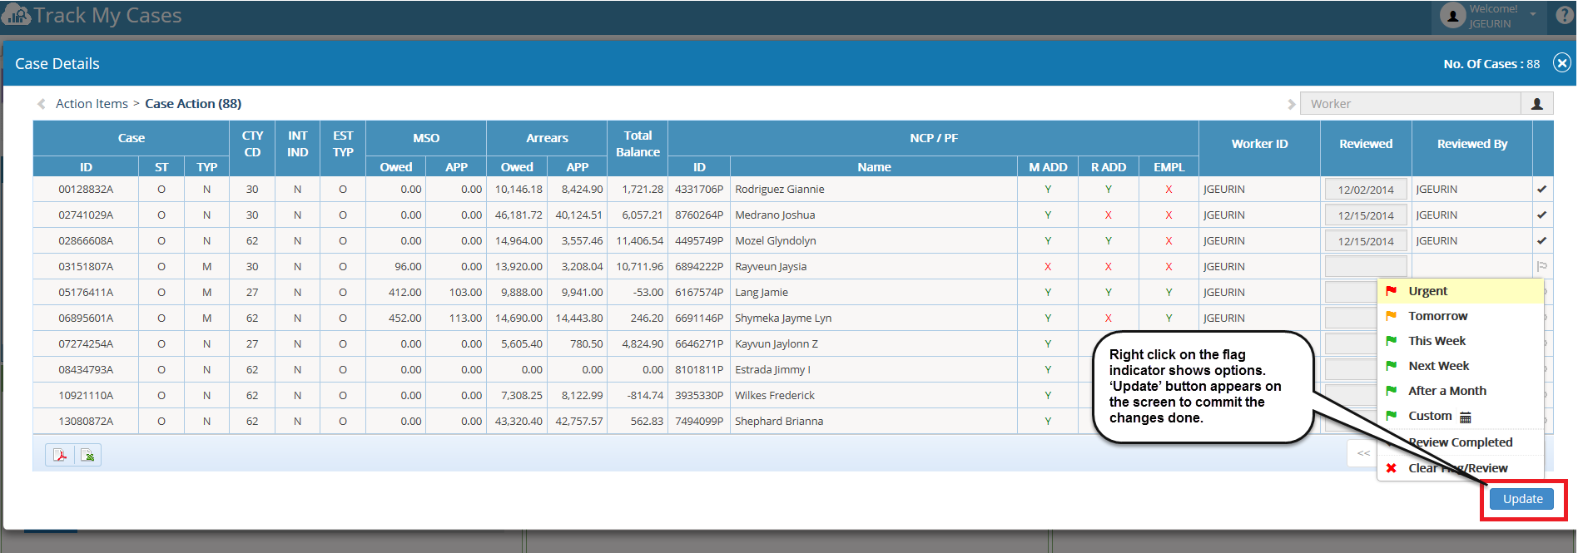
Task: Go to first page using << button
Action: tap(1363, 453)
